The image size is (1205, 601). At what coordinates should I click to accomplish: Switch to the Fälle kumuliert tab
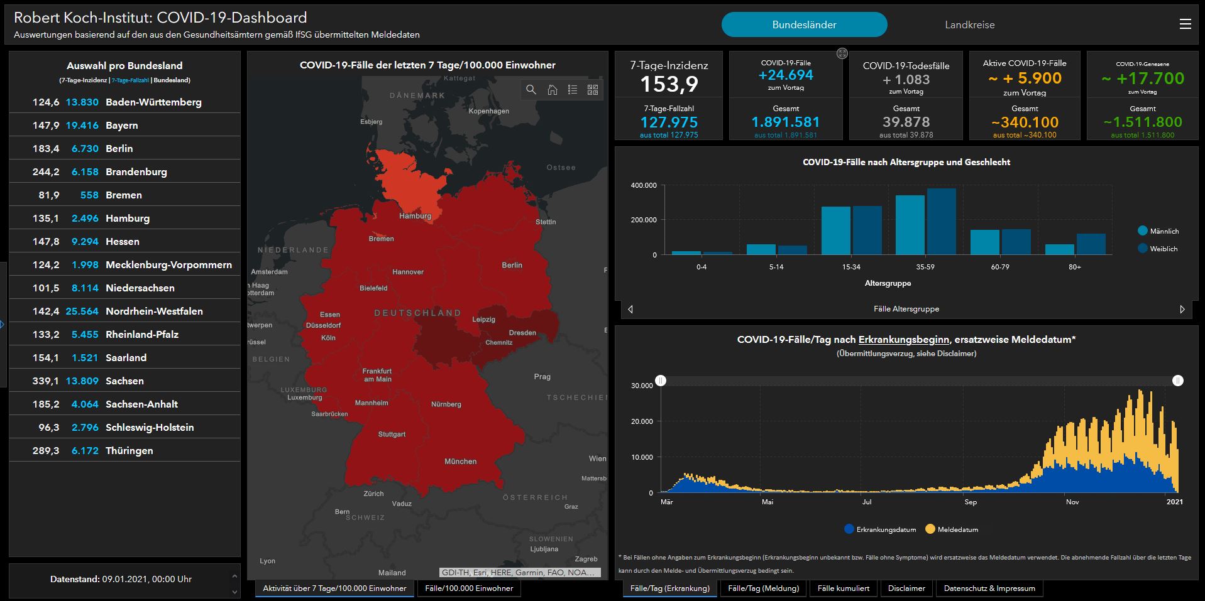(x=843, y=588)
